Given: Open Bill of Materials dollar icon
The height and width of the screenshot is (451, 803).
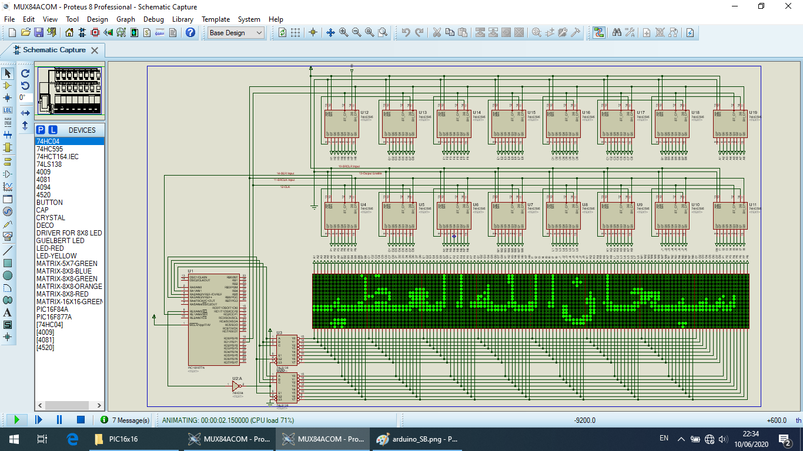Looking at the screenshot, I should click(147, 33).
